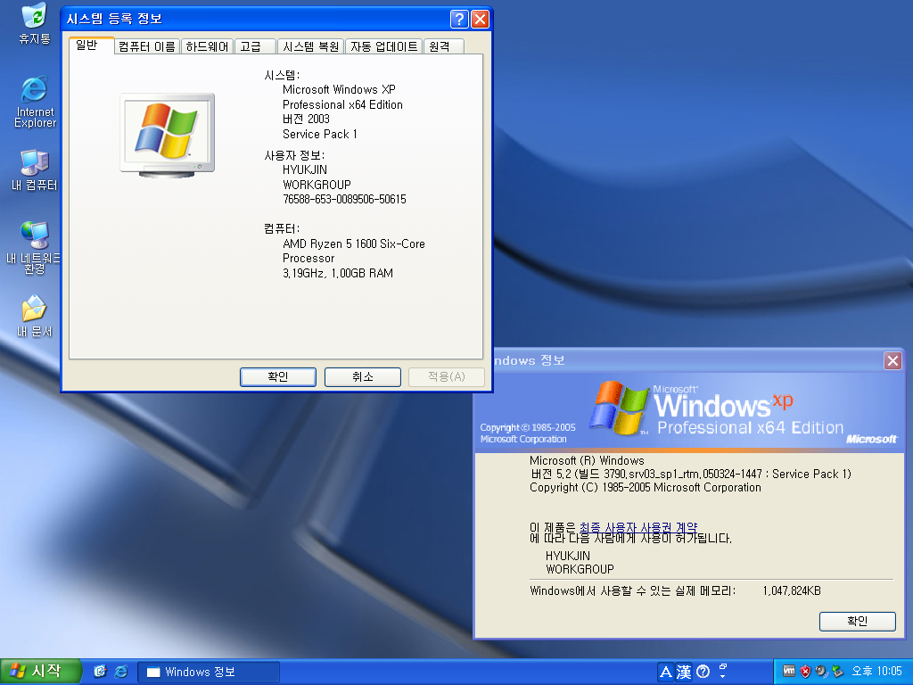Switch to the 자동 업데이트 tab
913x685 pixels.
384,46
